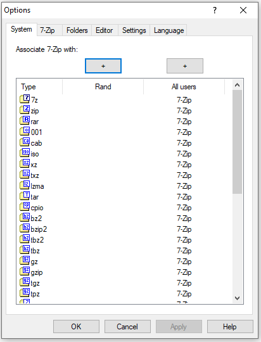Click the vertical scrollbar thumb
Image resolution: width=261 pixels, height=342 pixels.
[237, 142]
